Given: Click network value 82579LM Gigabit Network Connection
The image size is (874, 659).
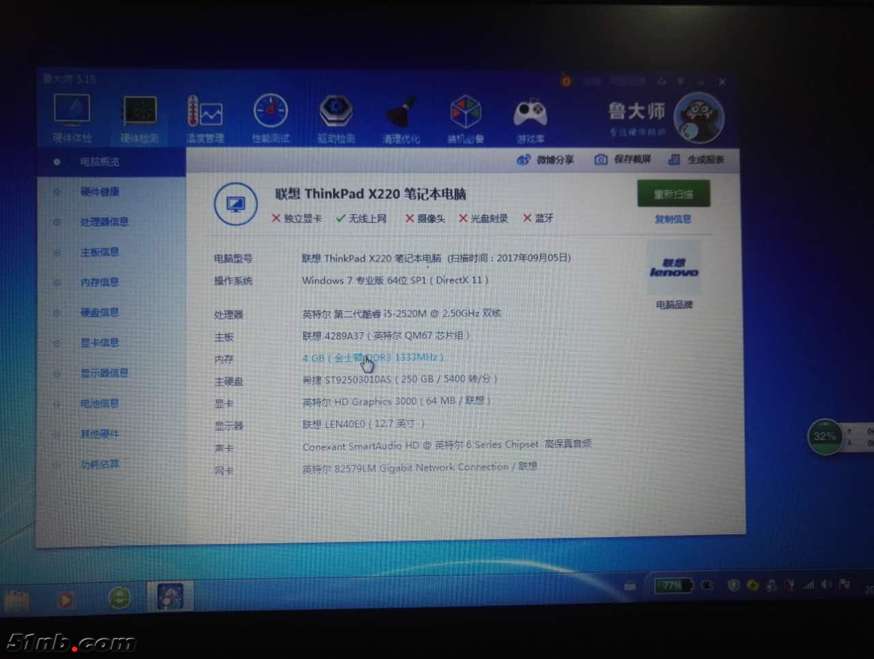Looking at the screenshot, I should coord(419,467).
